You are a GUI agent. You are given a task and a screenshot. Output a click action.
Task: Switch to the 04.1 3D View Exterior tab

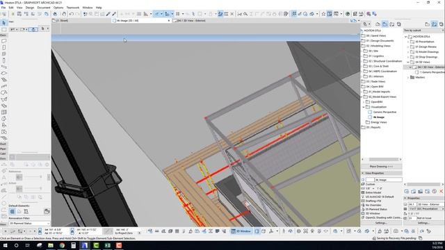(x=191, y=21)
